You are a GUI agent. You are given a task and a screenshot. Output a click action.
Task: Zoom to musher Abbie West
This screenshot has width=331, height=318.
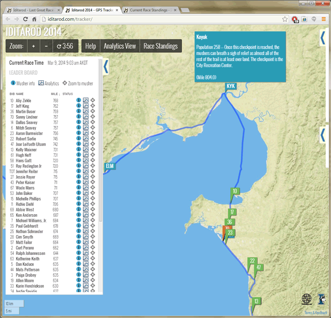click(93, 210)
